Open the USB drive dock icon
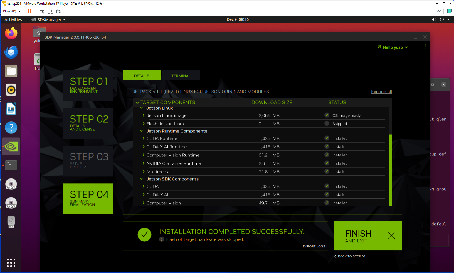Image resolution: width=454 pixels, height=273 pixels. coord(11,222)
